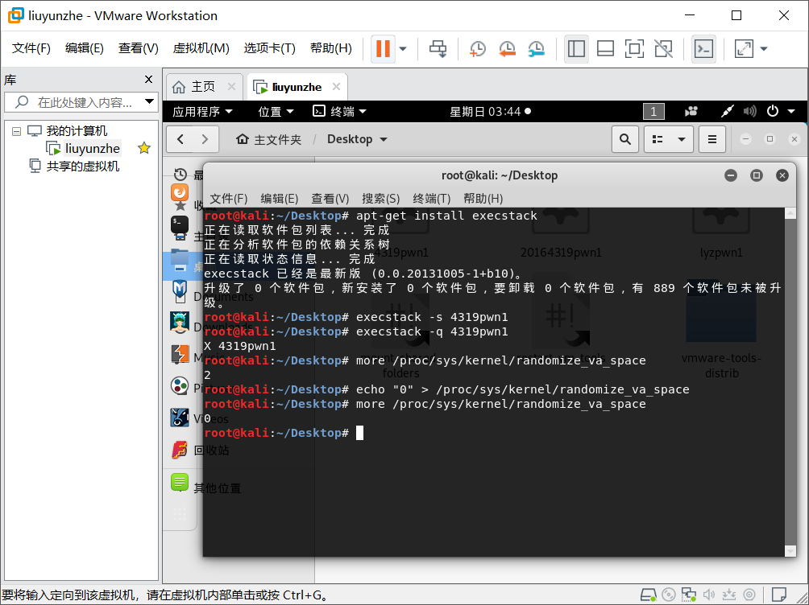
Task: Open library search filter dropdown
Action: point(150,101)
